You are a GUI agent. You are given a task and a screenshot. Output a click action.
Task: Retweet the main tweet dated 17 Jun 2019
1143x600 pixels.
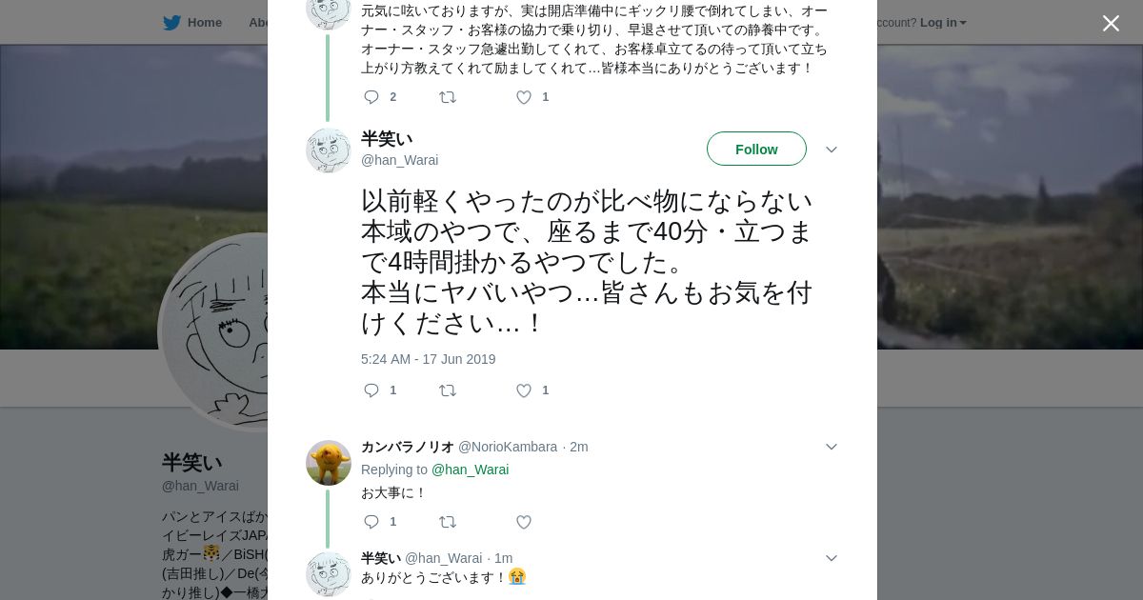(x=448, y=390)
